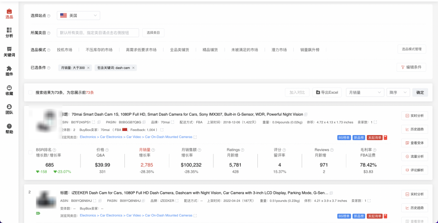Viewport: 438px width, 223px height.
Task: Open 实时分析 for the 70mai product
Action: click(415, 116)
